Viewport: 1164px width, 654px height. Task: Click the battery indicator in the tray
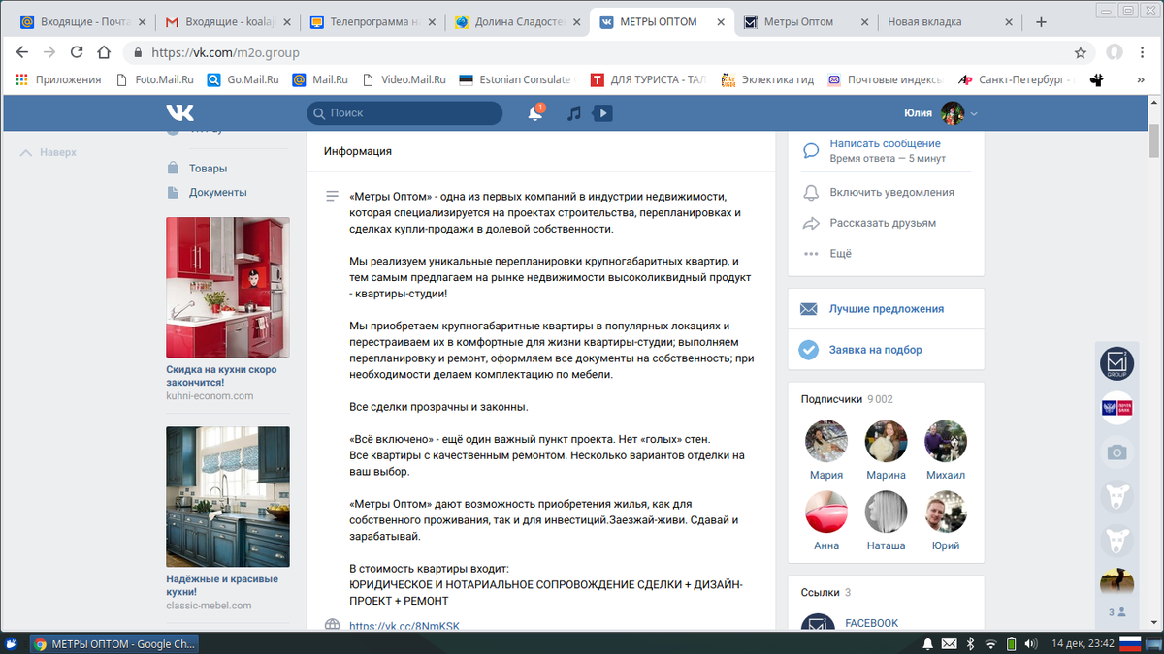[1011, 643]
